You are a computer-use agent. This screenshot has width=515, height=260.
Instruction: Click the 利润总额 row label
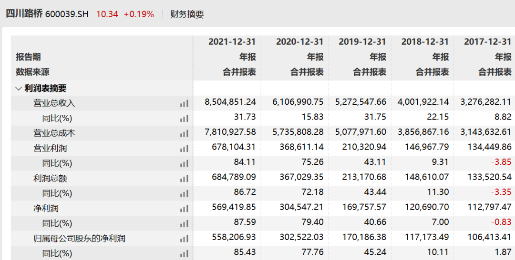pyautogui.click(x=50, y=179)
